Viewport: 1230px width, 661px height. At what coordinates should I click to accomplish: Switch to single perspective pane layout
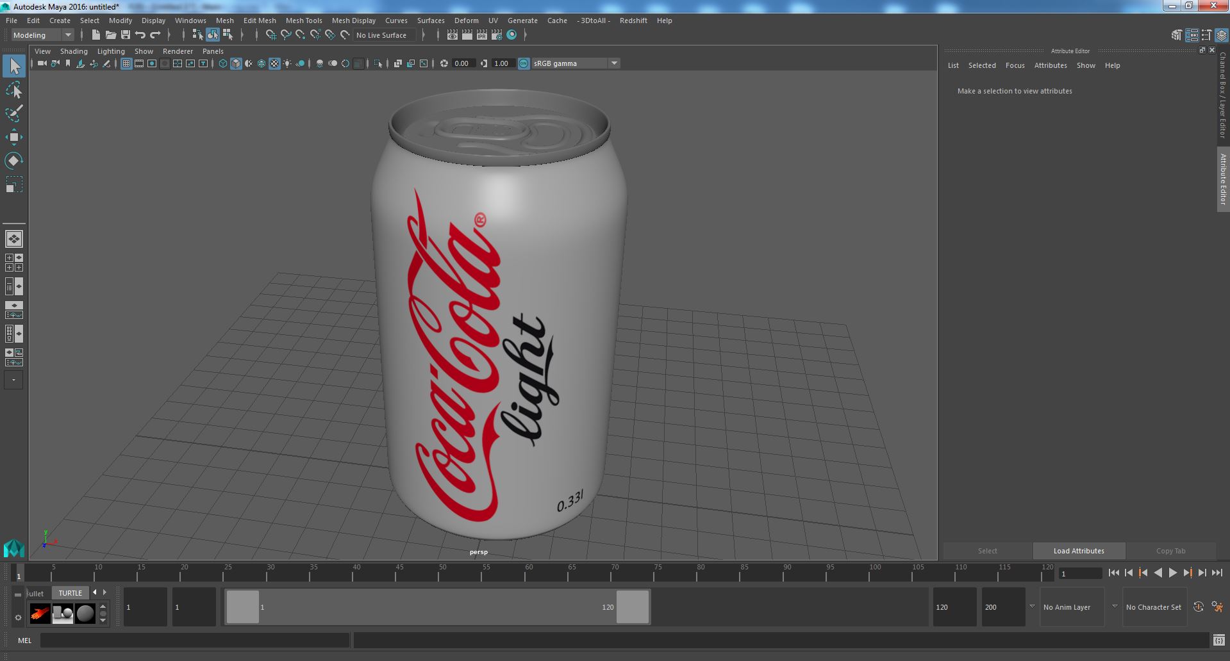coord(14,239)
